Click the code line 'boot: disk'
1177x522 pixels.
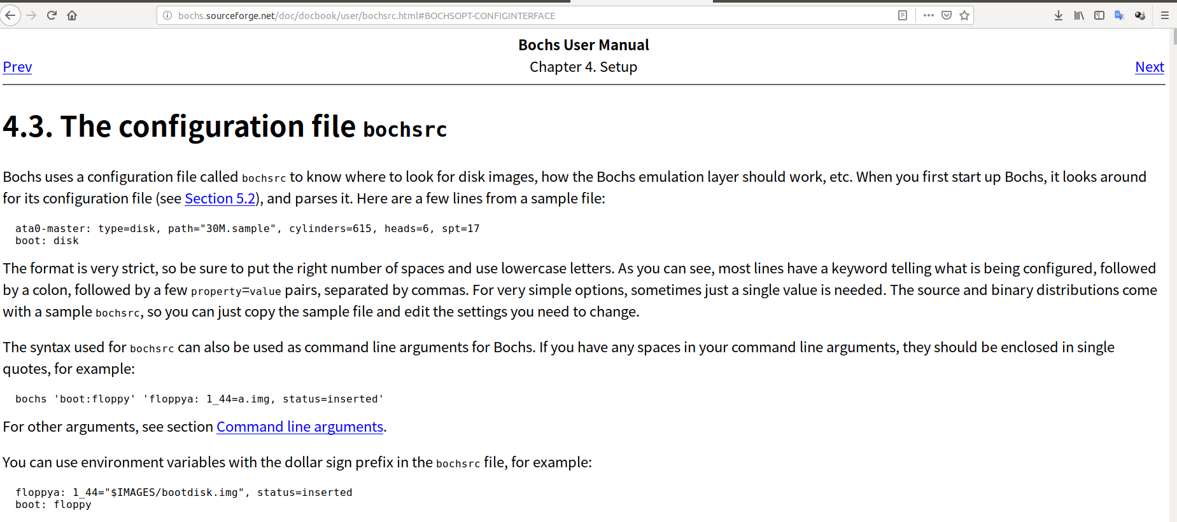click(47, 240)
